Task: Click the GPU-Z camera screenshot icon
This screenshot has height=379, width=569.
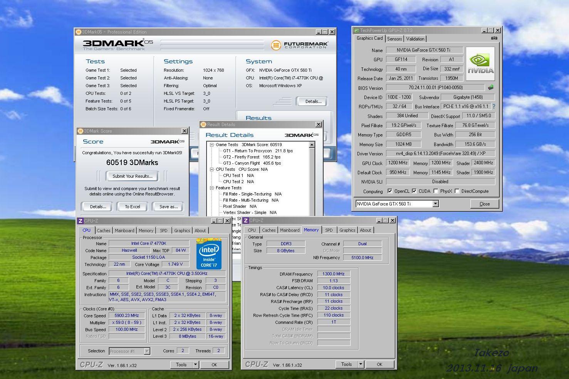Action: click(x=494, y=38)
